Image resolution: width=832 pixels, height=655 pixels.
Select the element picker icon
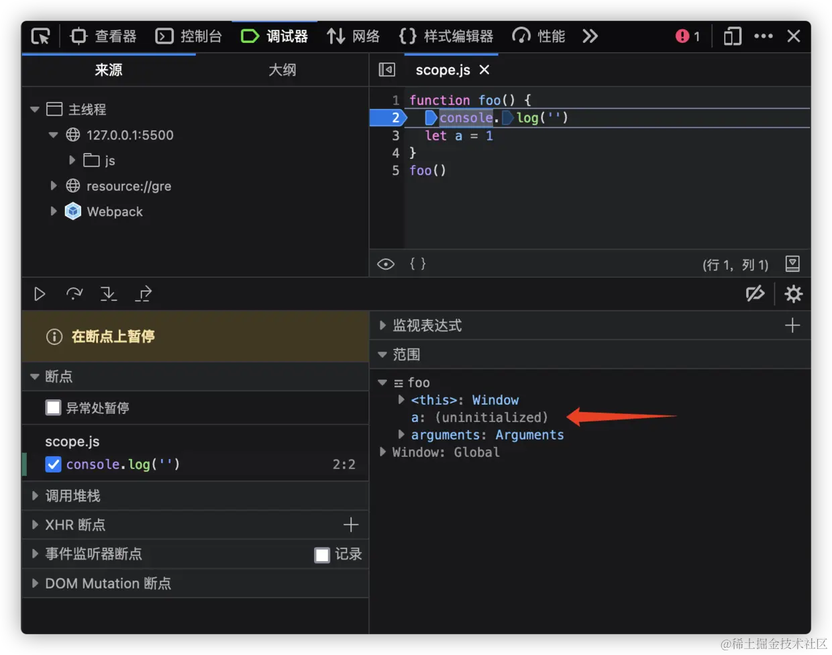pos(40,36)
